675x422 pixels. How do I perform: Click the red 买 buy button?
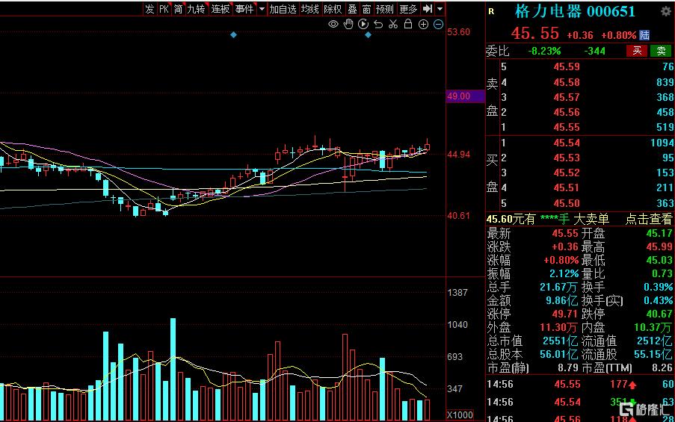(637, 51)
